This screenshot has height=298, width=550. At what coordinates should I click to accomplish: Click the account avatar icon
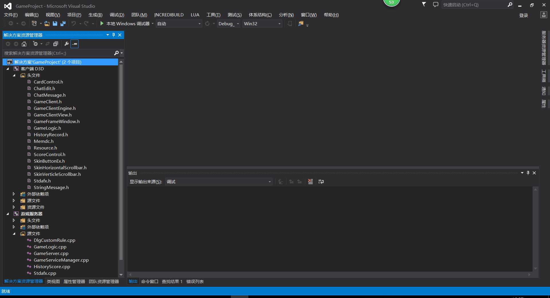pos(544,15)
